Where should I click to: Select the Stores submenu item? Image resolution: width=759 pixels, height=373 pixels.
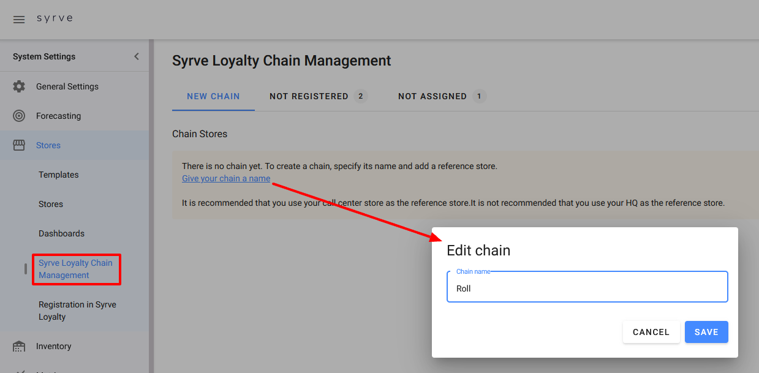point(51,204)
